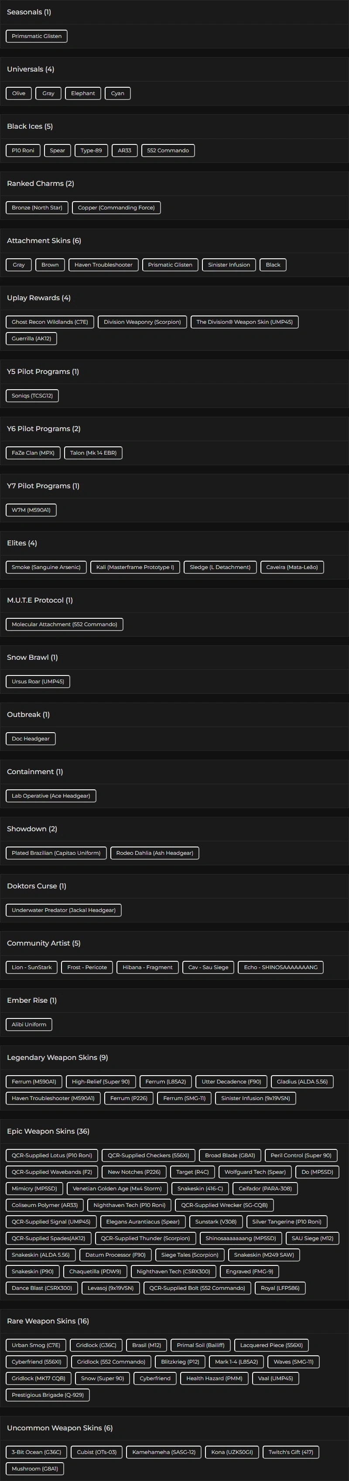Select the Blitzkrieg (P12) rare skin tag
This screenshot has width=349, height=1481.
coord(180,1362)
